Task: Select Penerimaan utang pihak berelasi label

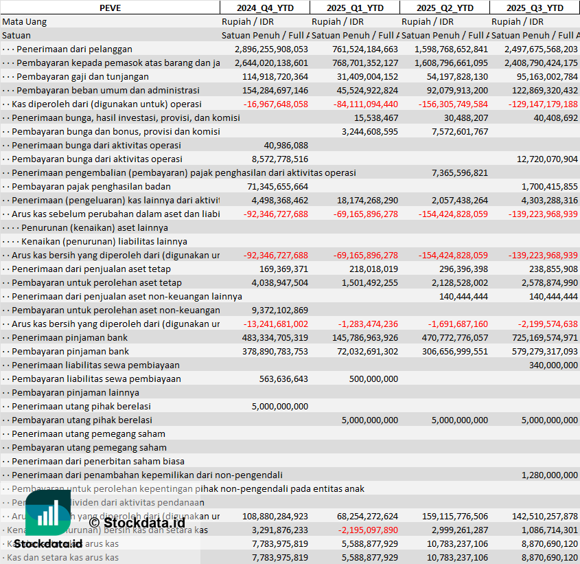Action: point(82,406)
